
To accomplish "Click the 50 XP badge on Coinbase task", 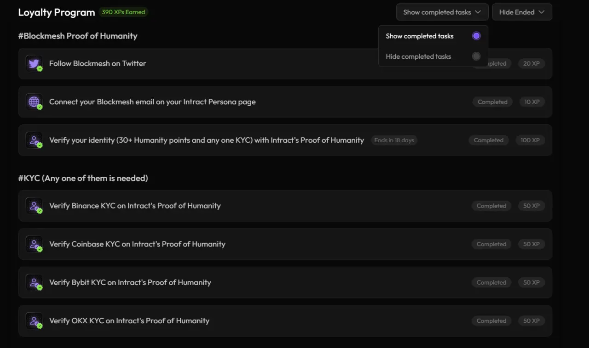I will [x=531, y=244].
